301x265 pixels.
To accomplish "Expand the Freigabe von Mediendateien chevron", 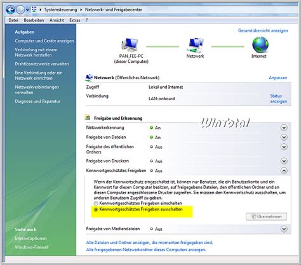I will coord(284,229).
